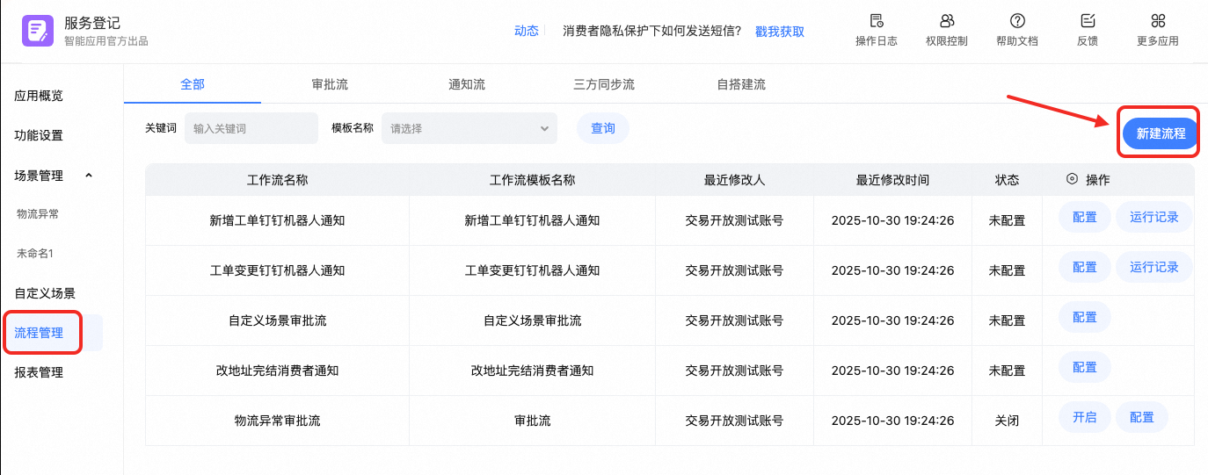1208x475 pixels.
Task: Open the 帮助文档 help document icon
Action: (1017, 21)
